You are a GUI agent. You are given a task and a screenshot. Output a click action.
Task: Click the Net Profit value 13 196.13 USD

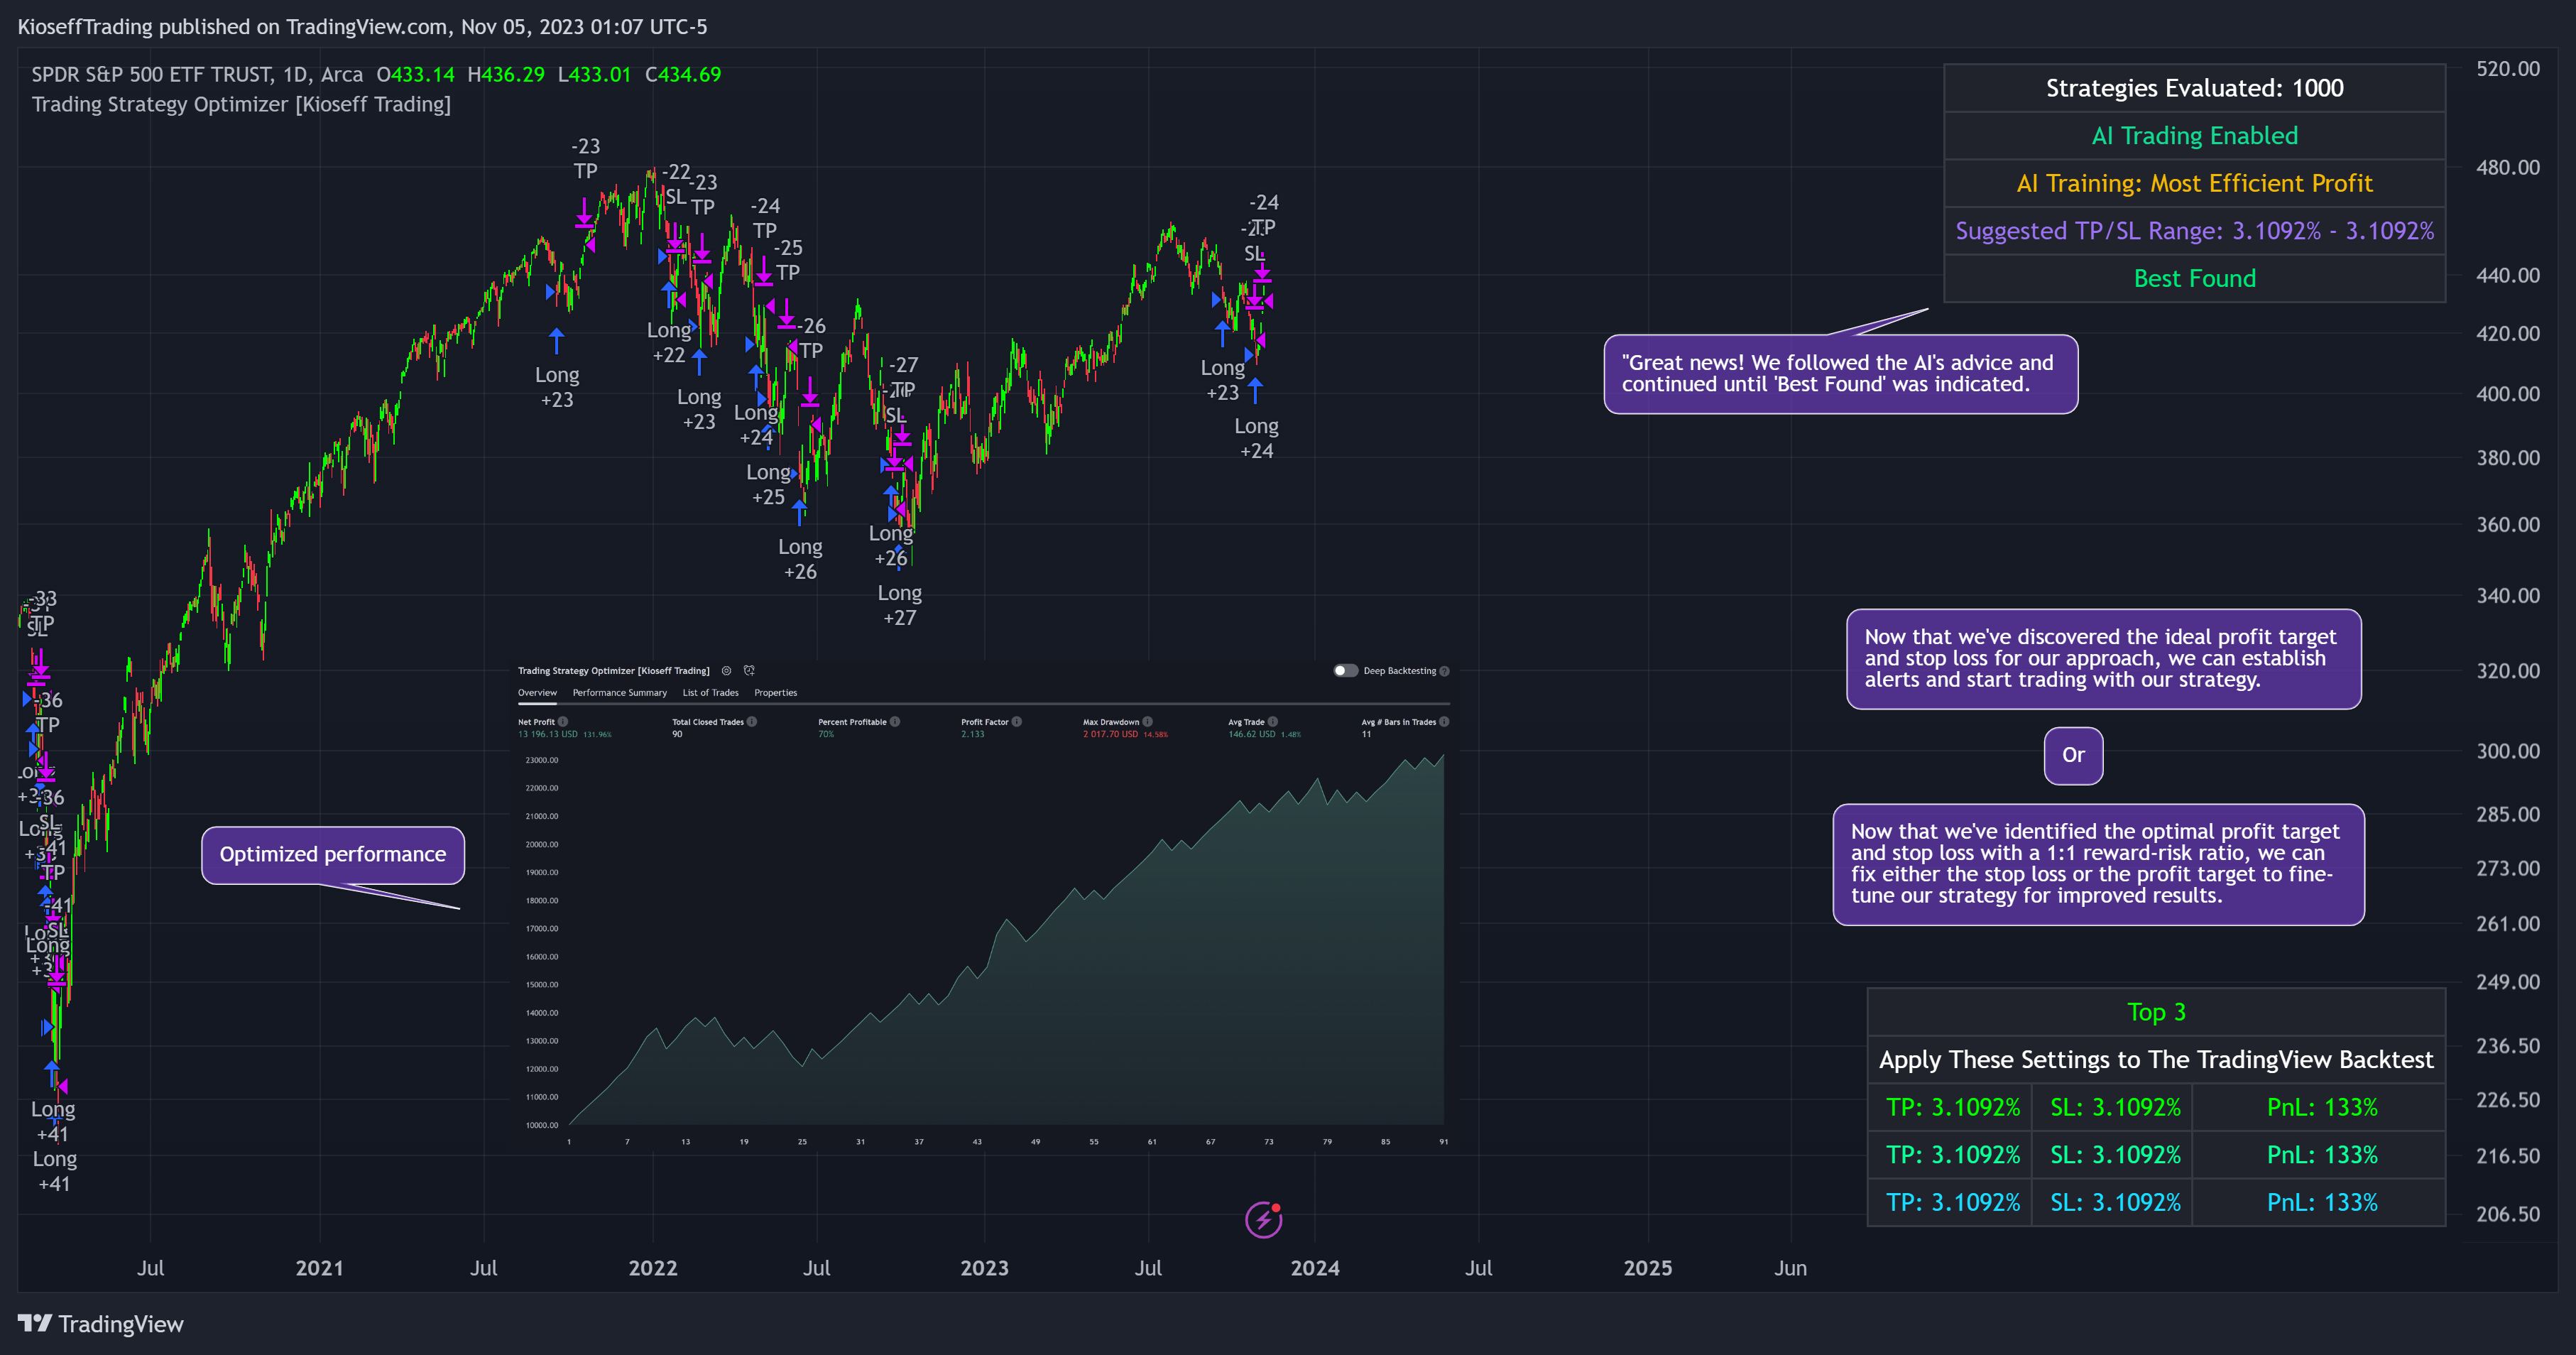point(548,734)
